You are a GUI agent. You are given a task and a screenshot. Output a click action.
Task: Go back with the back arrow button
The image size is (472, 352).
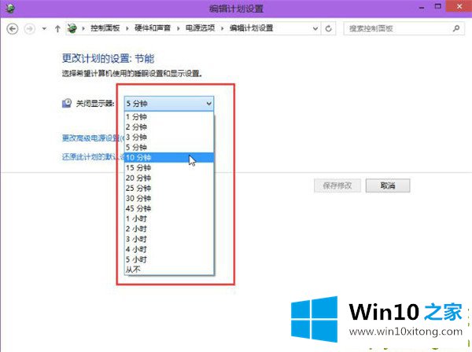[x=13, y=29]
